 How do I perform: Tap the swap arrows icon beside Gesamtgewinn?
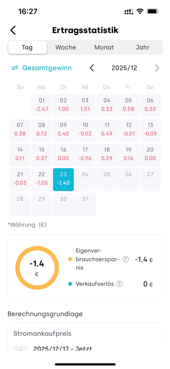15,68
